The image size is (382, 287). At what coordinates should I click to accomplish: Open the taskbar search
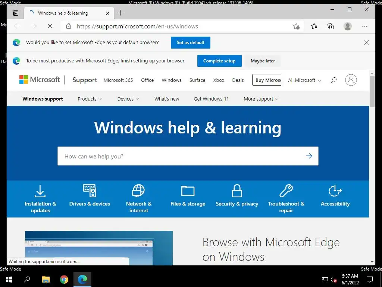27,280
